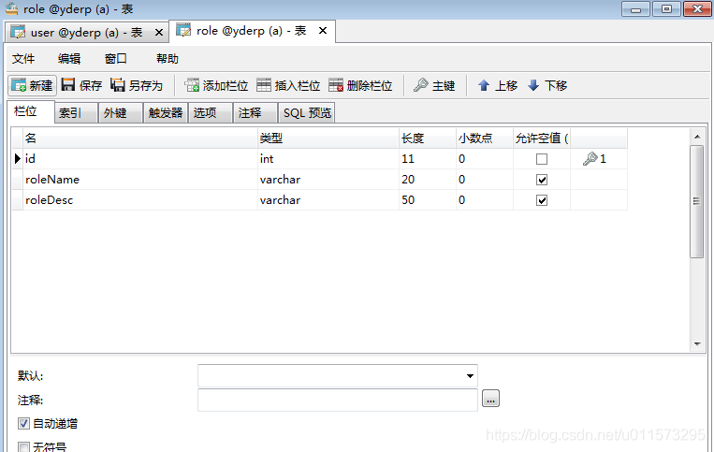Screen dimensions: 714x452
Task: Click the varchar type of roleDesc
Action: (x=328, y=200)
